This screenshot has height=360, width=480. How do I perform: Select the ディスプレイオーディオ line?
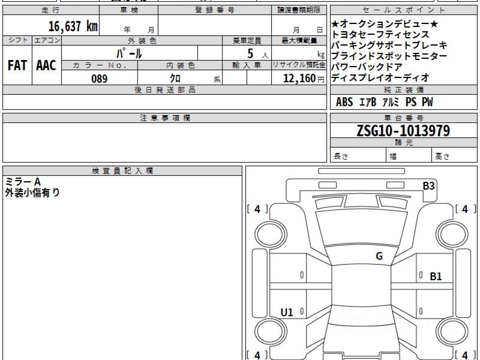(x=380, y=77)
